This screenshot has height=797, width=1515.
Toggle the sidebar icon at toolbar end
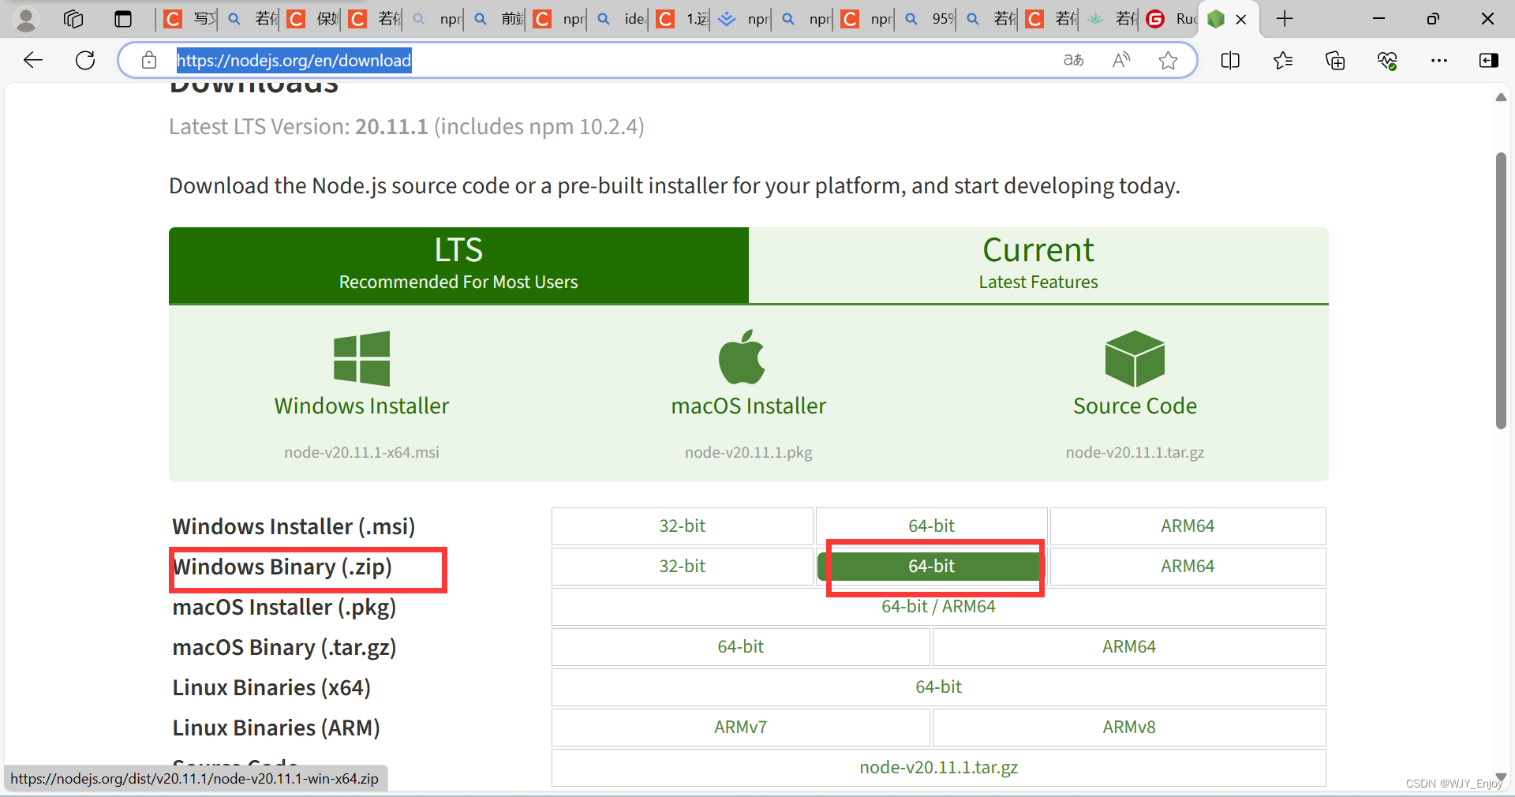(x=1489, y=60)
